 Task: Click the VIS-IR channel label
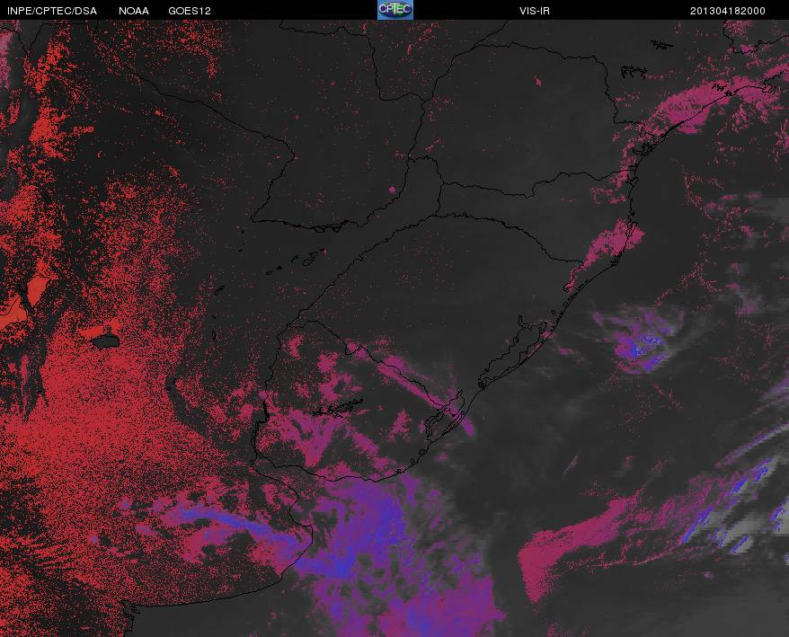[x=535, y=11]
